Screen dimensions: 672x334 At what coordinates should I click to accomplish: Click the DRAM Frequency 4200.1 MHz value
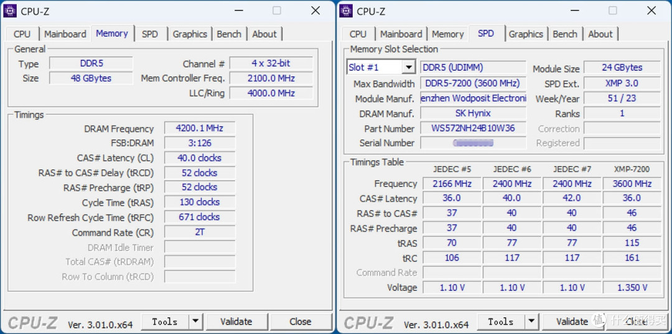click(x=200, y=129)
